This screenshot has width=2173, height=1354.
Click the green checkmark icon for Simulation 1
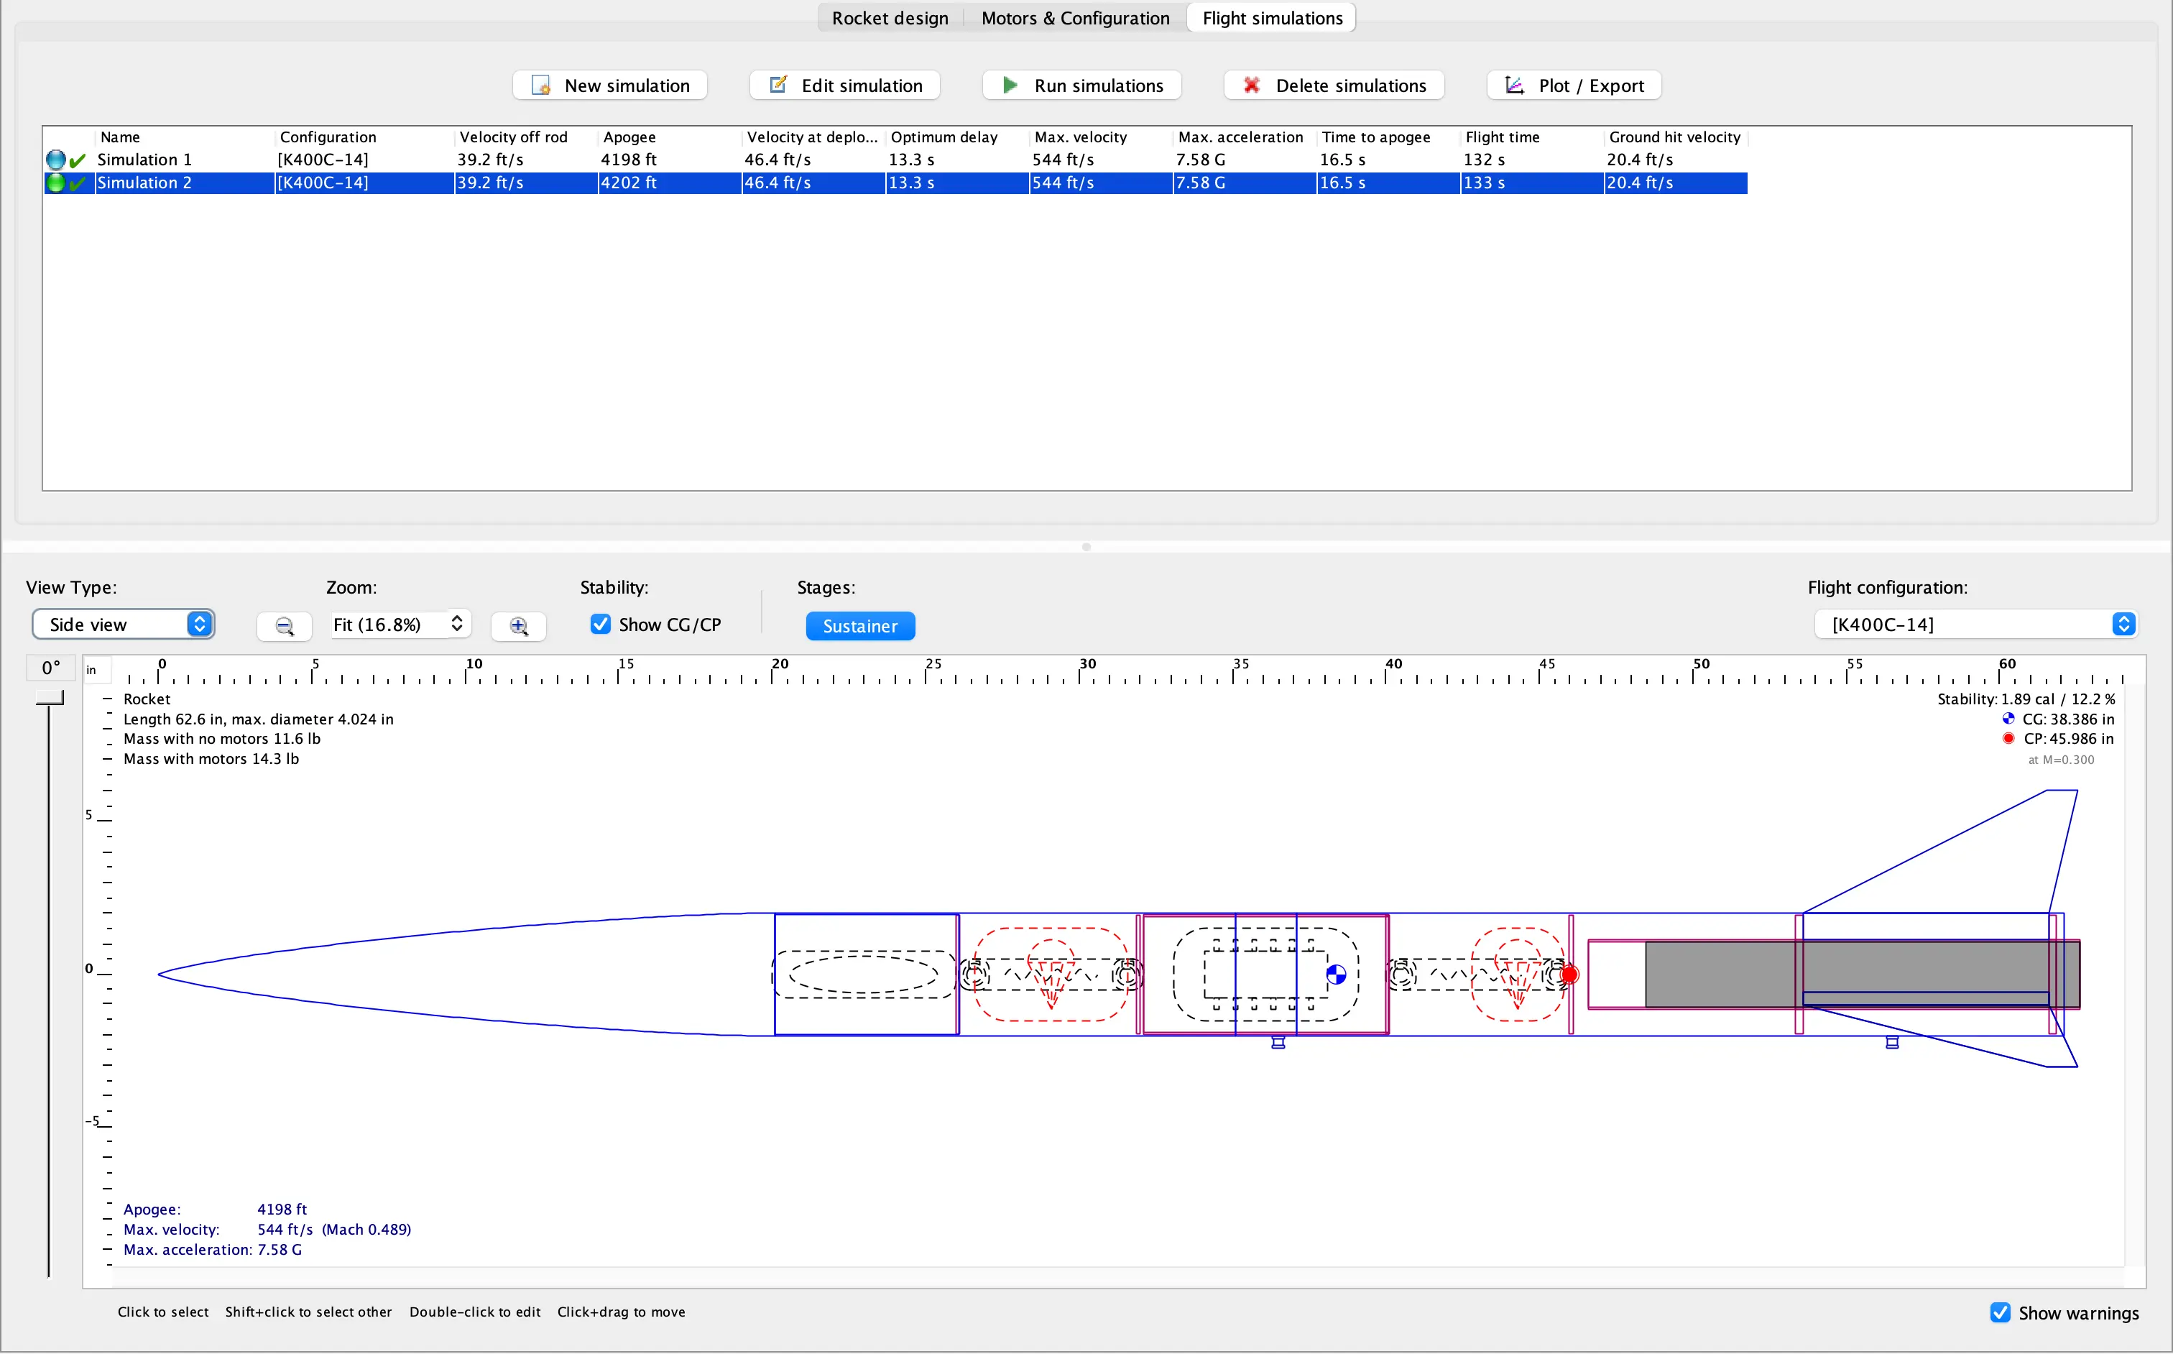[x=78, y=160]
